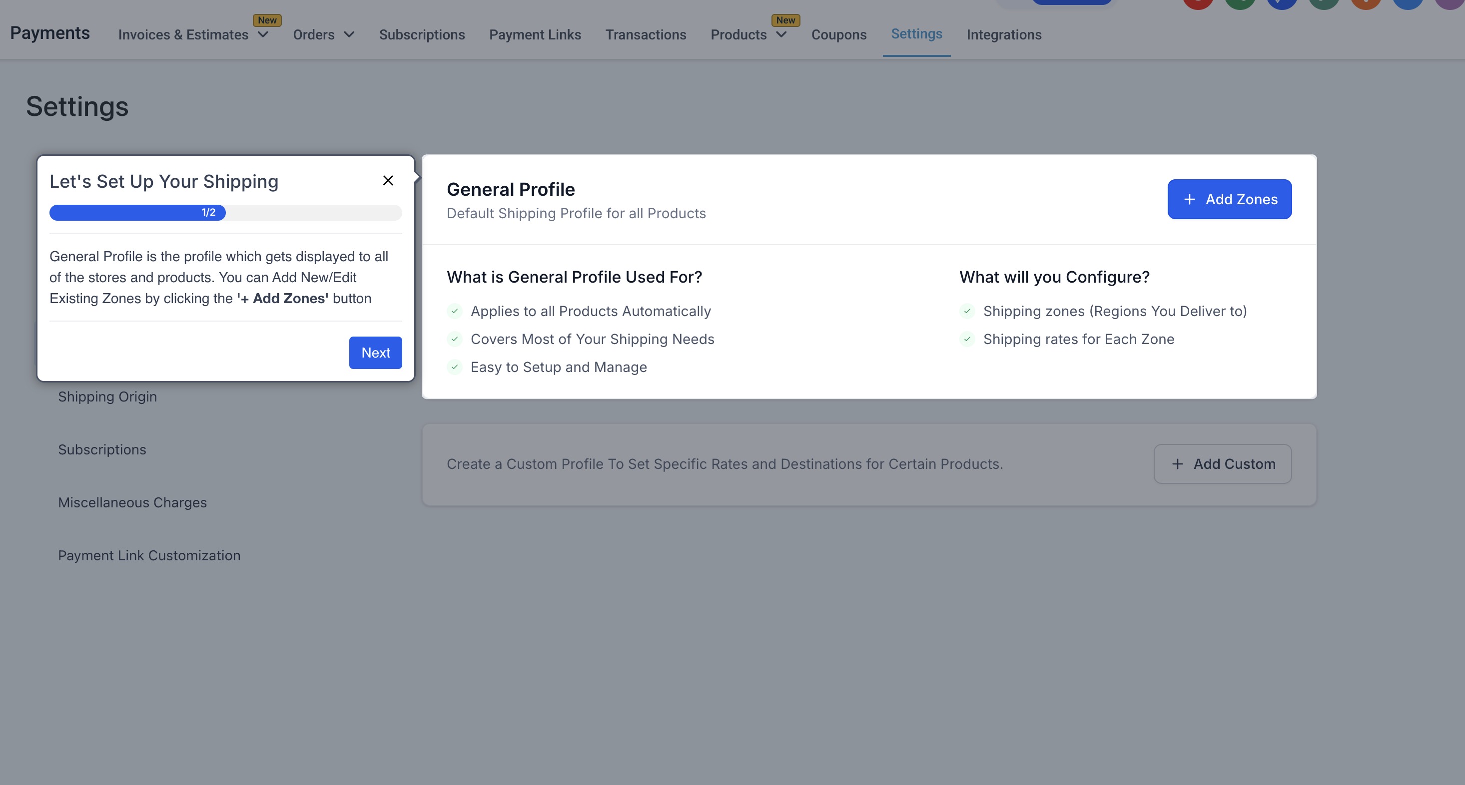This screenshot has width=1465, height=785.
Task: Expand the Orders dropdown menu
Action: tap(349, 34)
